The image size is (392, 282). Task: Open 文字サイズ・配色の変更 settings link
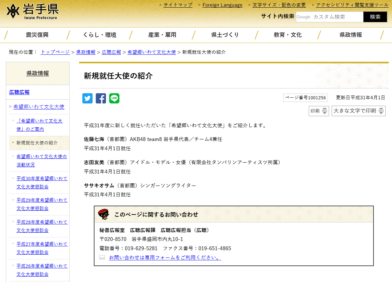(279, 5)
